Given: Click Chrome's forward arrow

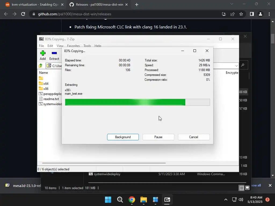Looking at the screenshot, I should (15, 14).
